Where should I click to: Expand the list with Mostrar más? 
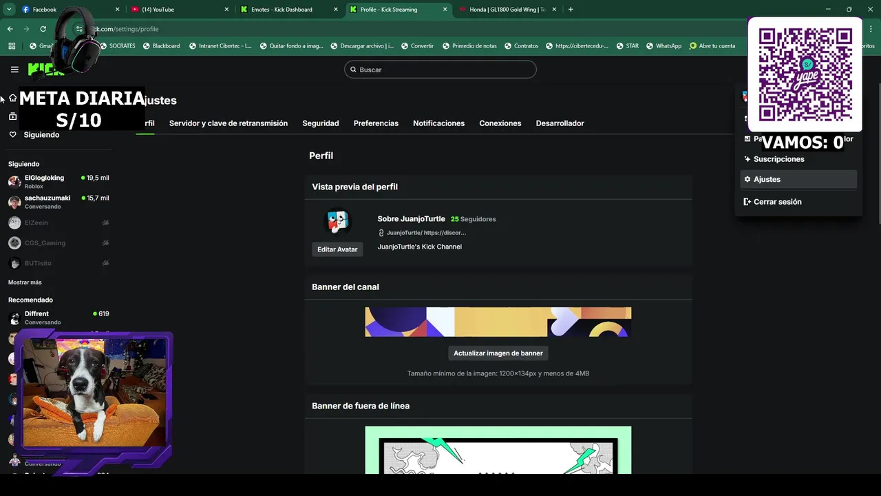tap(25, 282)
